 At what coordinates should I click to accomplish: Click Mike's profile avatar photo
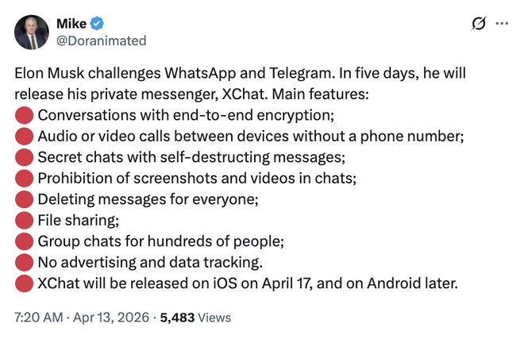tap(33, 31)
